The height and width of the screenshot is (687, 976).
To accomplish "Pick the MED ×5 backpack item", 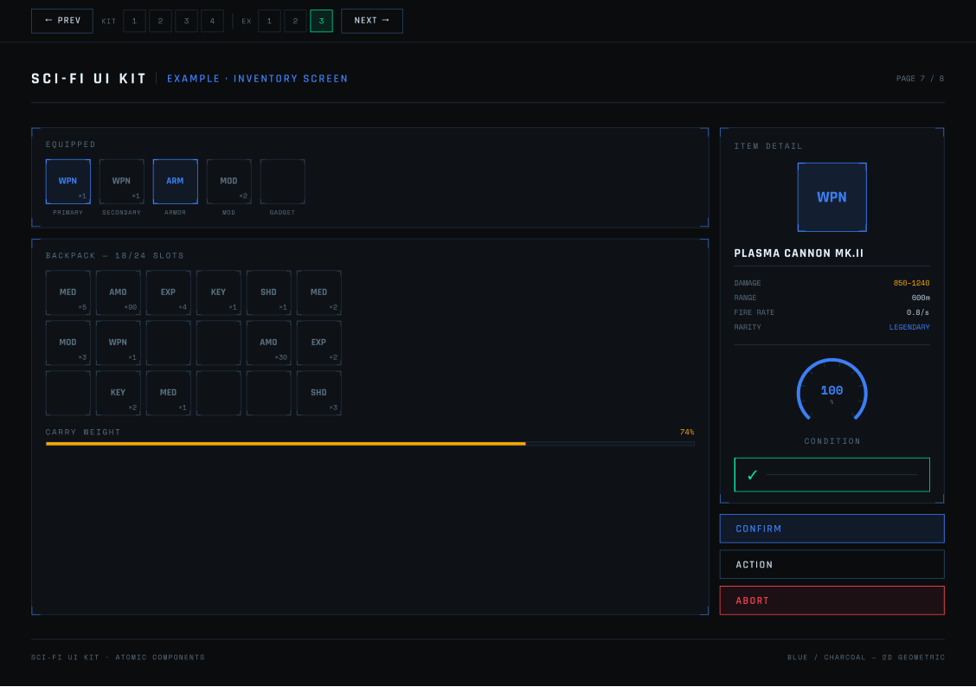I will tap(67, 292).
